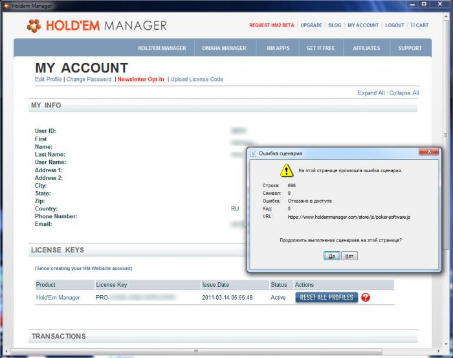453x358 pixels.
Task: Click the horizontal scrollbar right arrow
Action: coord(439,351)
